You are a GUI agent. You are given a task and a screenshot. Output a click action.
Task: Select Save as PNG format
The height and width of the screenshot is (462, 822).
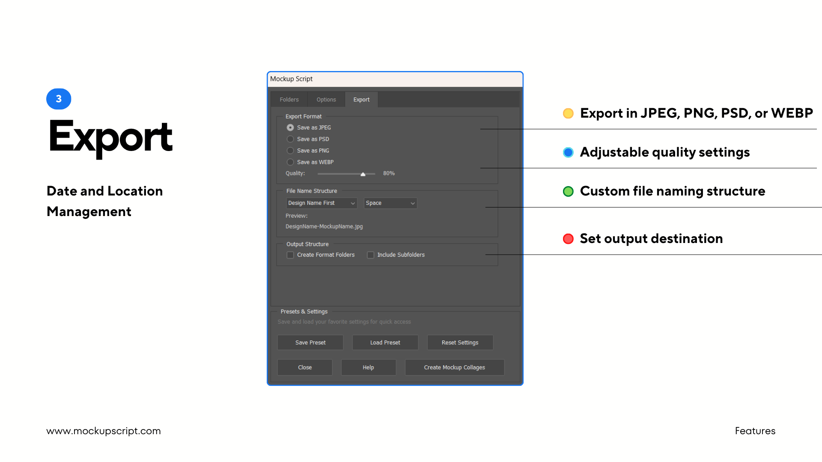(290, 151)
